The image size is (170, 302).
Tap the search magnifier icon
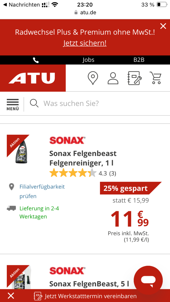pyautogui.click(x=34, y=103)
